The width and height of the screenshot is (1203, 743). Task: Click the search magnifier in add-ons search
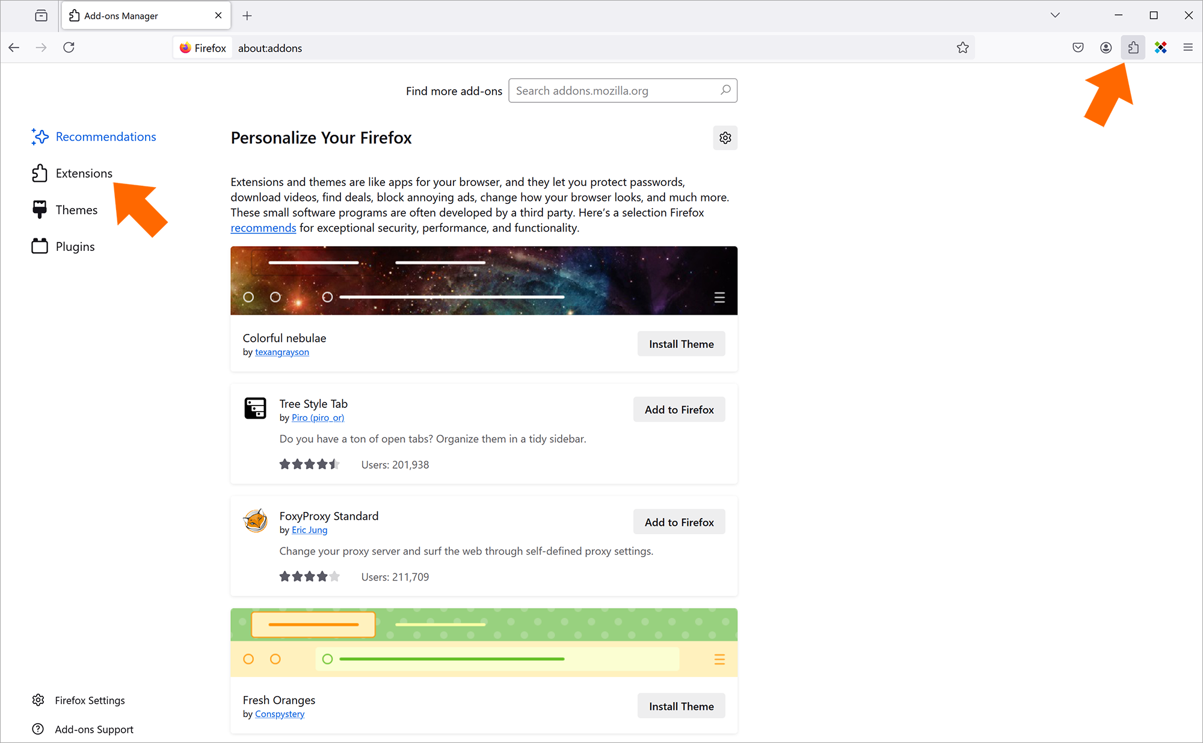point(726,90)
